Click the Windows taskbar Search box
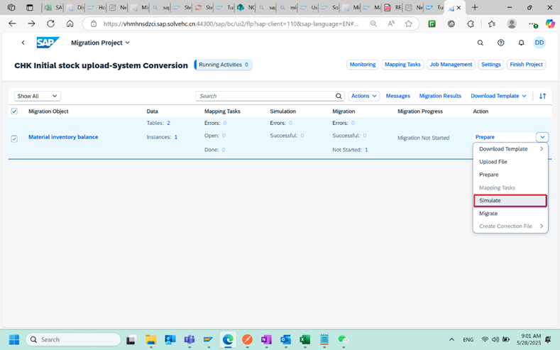 [x=73, y=339]
